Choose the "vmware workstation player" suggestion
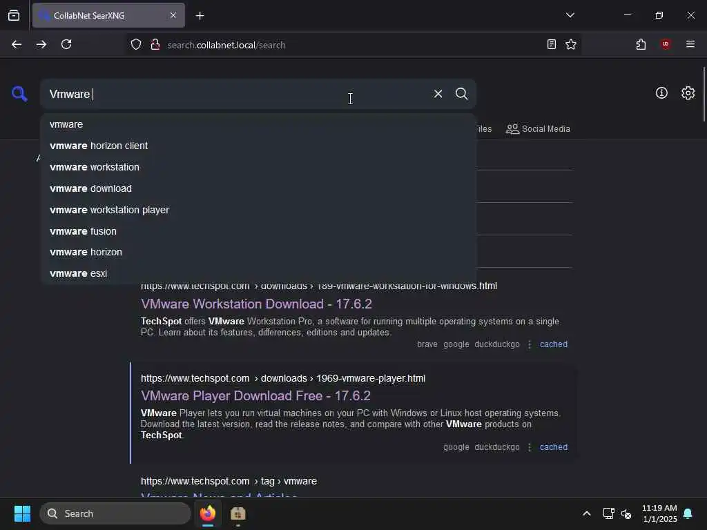This screenshot has width=707, height=530. [258, 210]
